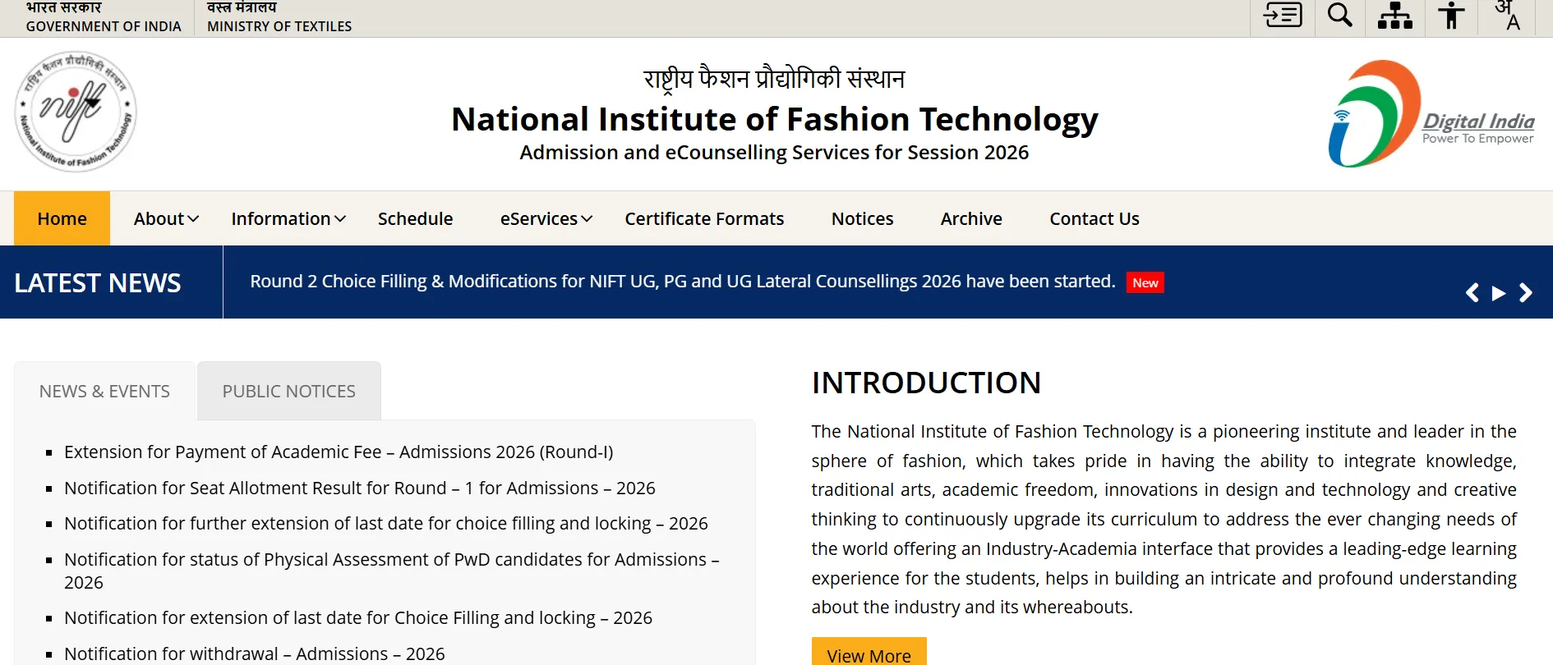Open Seat Allotment Result Round 1 notification
Screen dimensions: 1553x665
[360, 488]
